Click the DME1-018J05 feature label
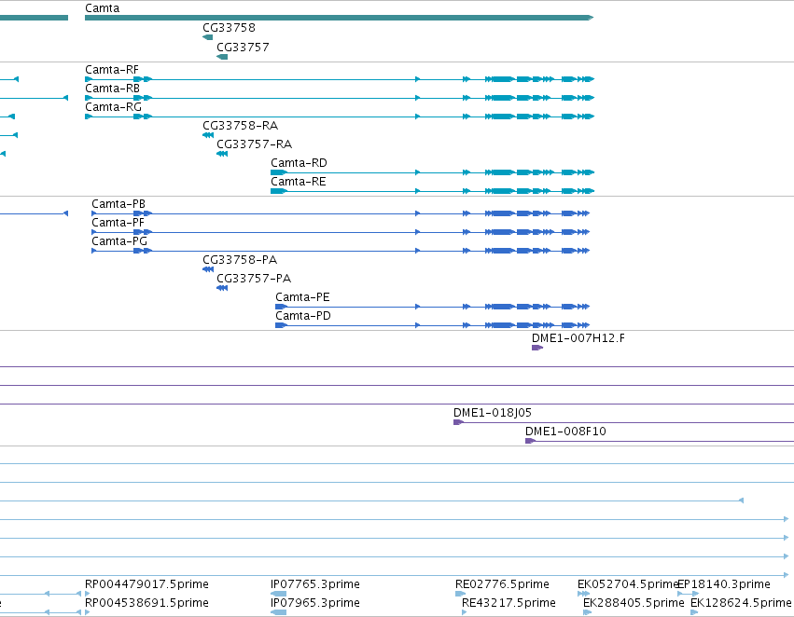The height and width of the screenshot is (617, 794). (x=493, y=413)
